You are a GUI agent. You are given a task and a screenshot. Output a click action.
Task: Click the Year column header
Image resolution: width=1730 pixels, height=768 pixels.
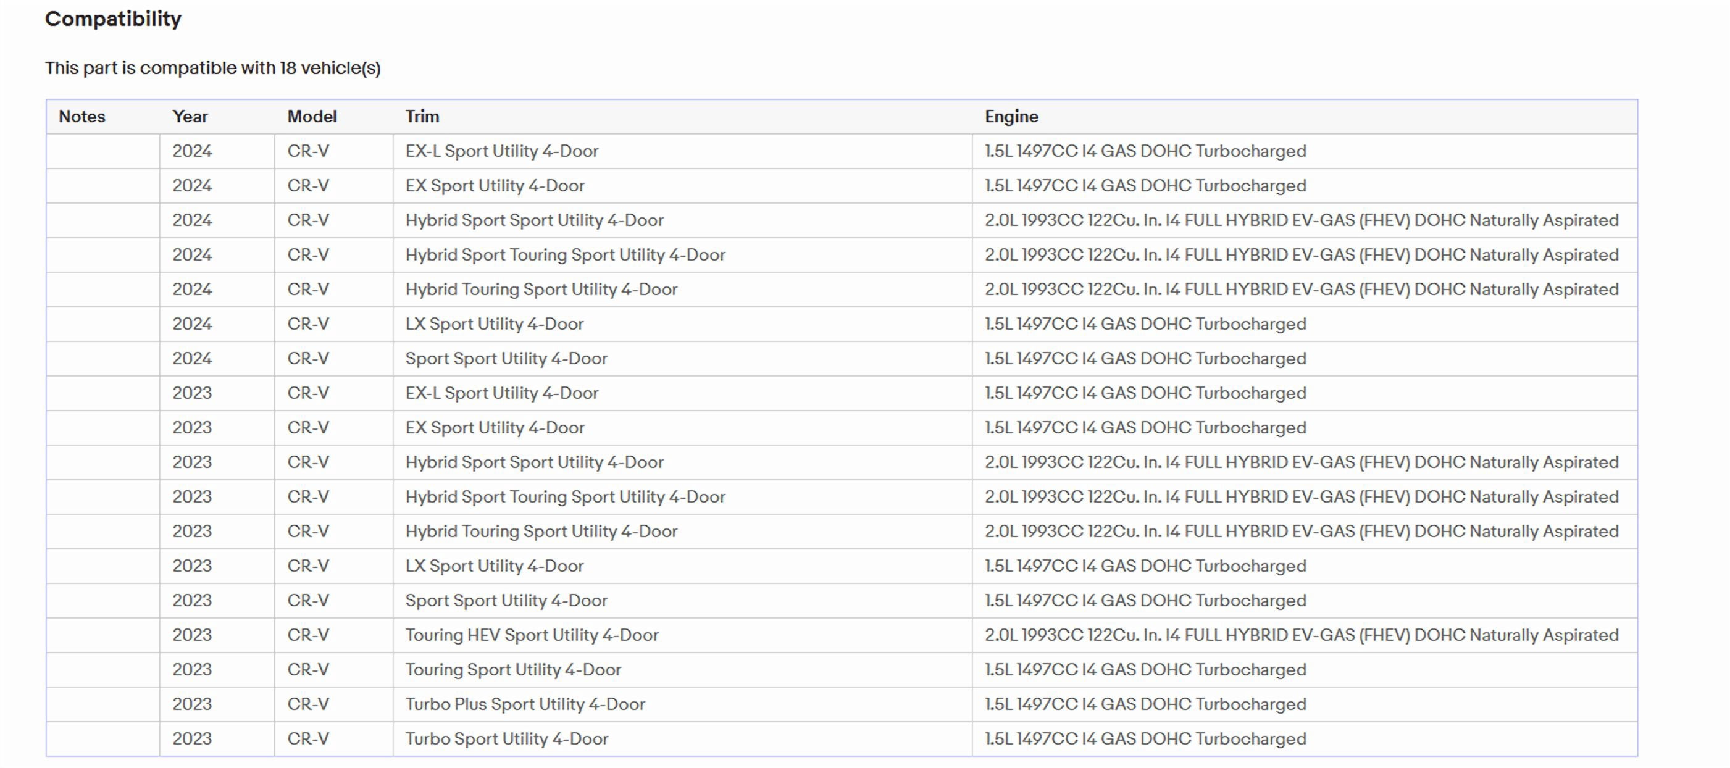[x=190, y=116]
